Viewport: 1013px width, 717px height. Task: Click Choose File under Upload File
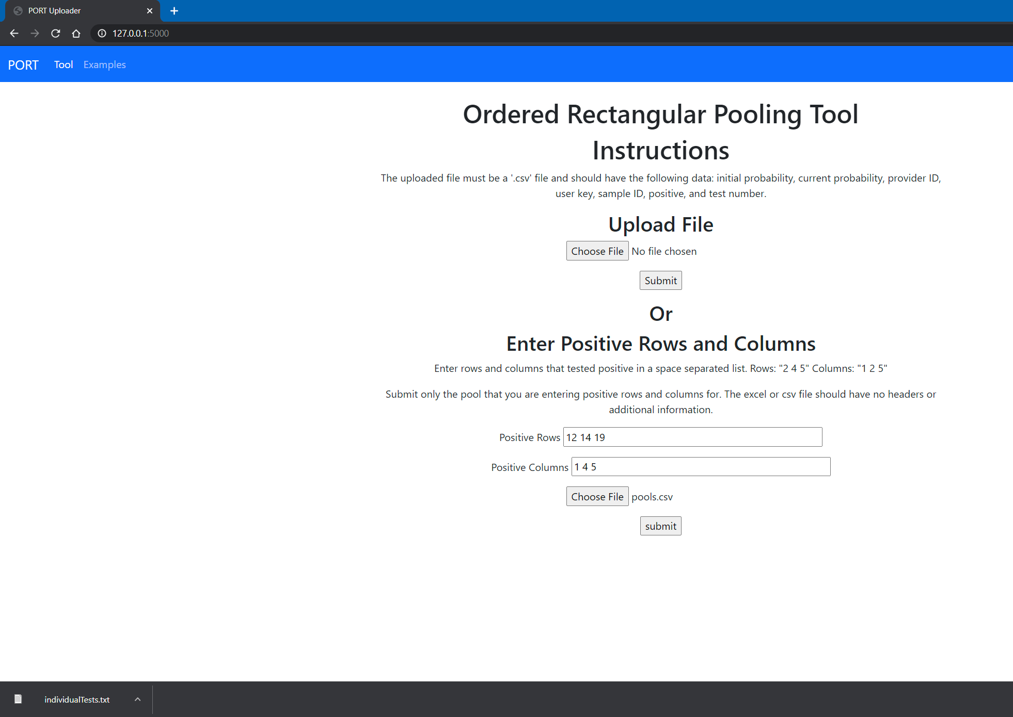pyautogui.click(x=597, y=251)
